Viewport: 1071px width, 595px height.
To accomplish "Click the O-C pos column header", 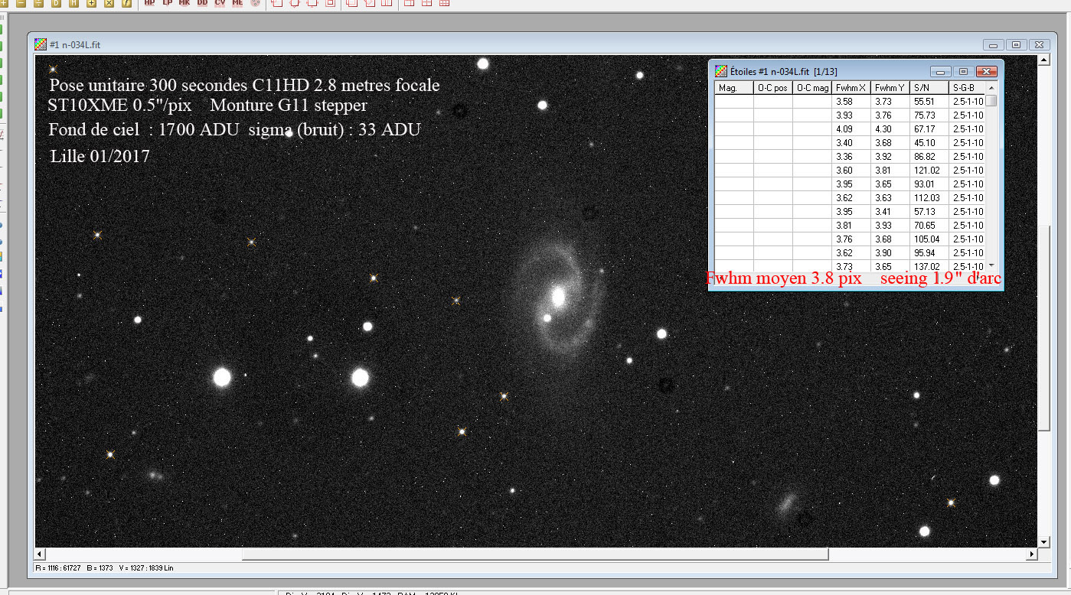I will 773,88.
